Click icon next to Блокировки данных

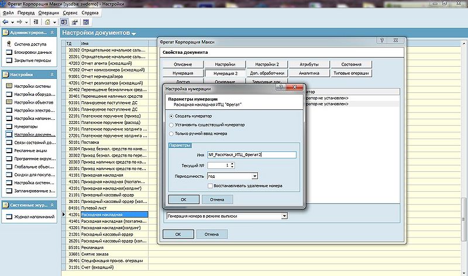pos(9,52)
